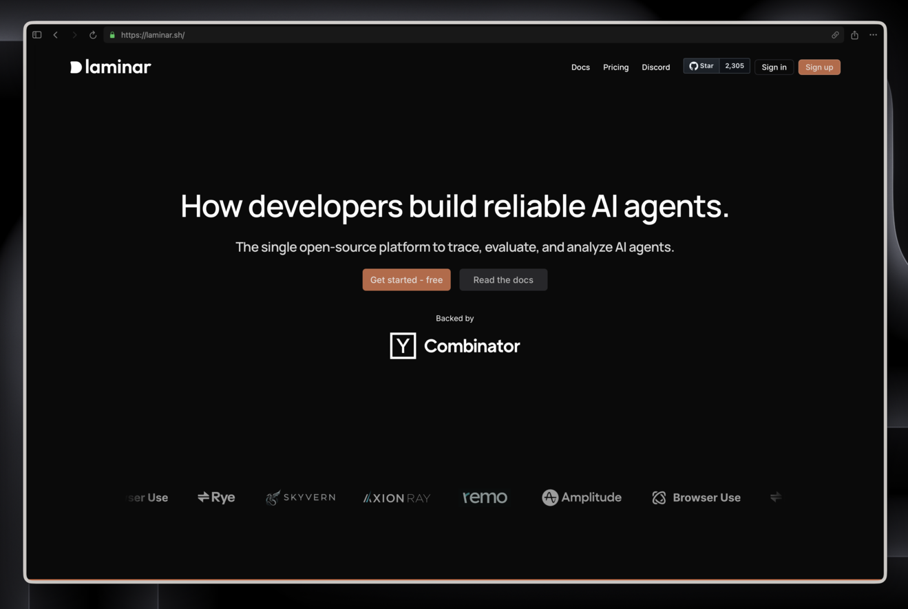Open the three-dot browser menu
Viewport: 908px width, 609px height.
click(873, 35)
